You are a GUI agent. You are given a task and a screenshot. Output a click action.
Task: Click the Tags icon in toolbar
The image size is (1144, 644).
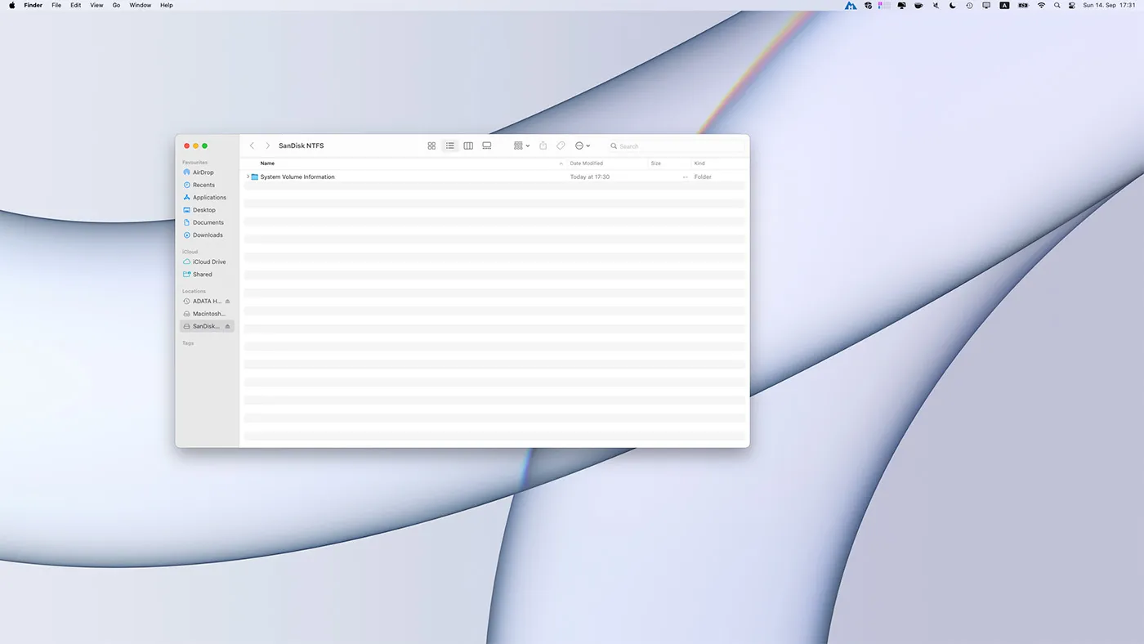click(561, 145)
